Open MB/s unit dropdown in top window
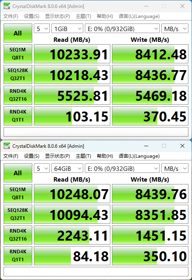The height and width of the screenshot is (280, 192). point(175,29)
